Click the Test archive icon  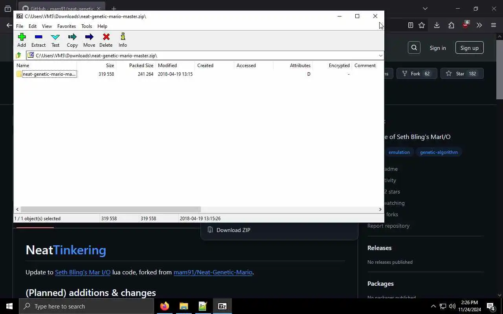pos(55,37)
